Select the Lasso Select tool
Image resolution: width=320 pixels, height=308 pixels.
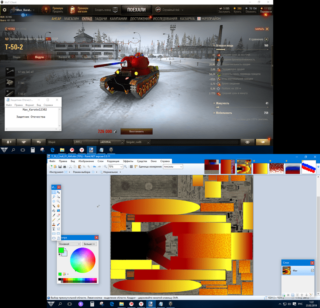[54, 197]
